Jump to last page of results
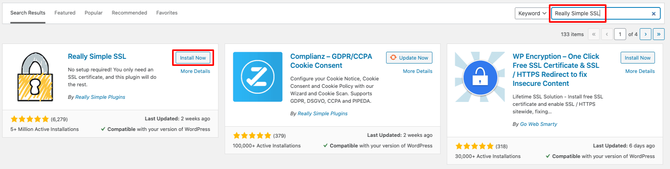The height and width of the screenshot is (169, 670). pyautogui.click(x=659, y=34)
